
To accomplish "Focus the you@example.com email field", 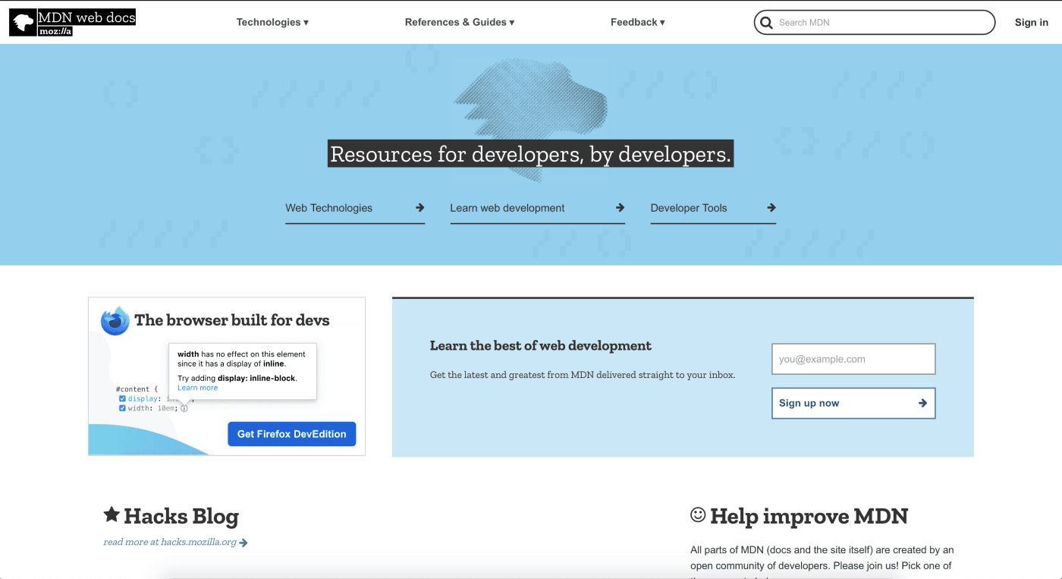I will (x=853, y=359).
